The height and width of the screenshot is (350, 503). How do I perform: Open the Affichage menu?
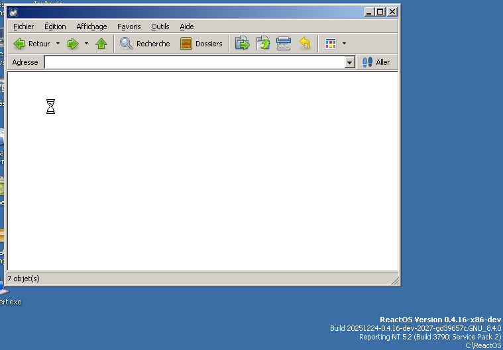pos(91,26)
